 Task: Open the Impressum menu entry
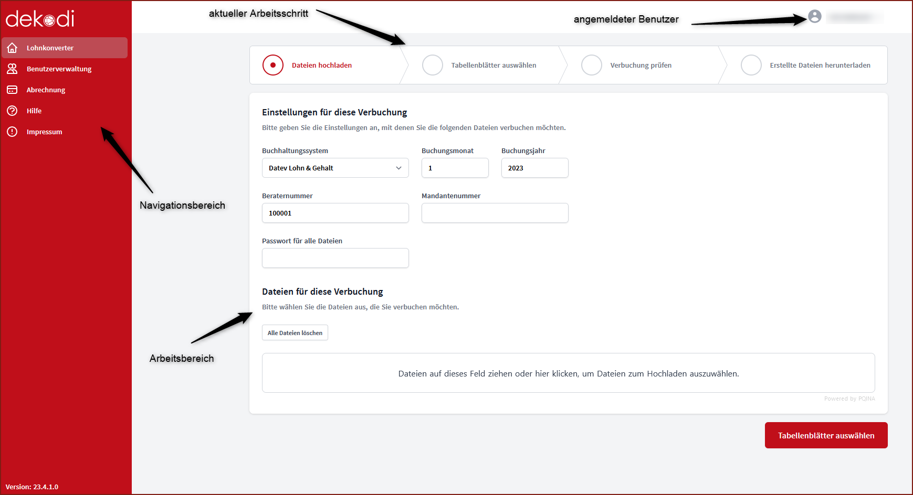65,132
